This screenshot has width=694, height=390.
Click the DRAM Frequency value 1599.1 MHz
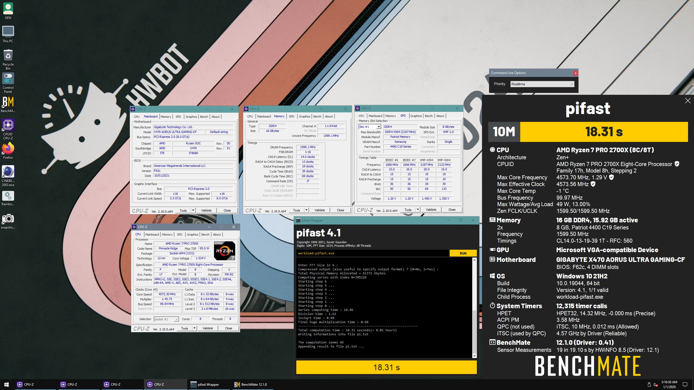tap(308, 147)
